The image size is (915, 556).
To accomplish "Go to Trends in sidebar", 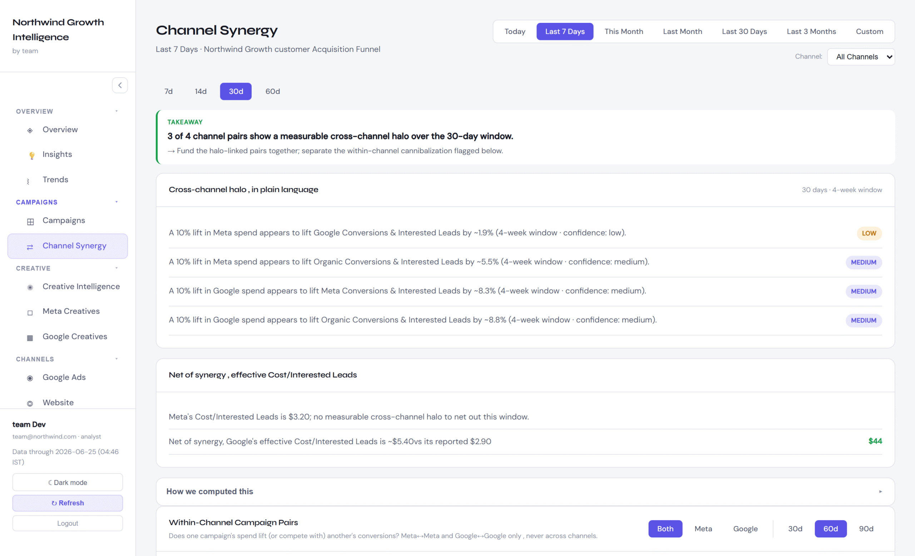I will tap(55, 180).
